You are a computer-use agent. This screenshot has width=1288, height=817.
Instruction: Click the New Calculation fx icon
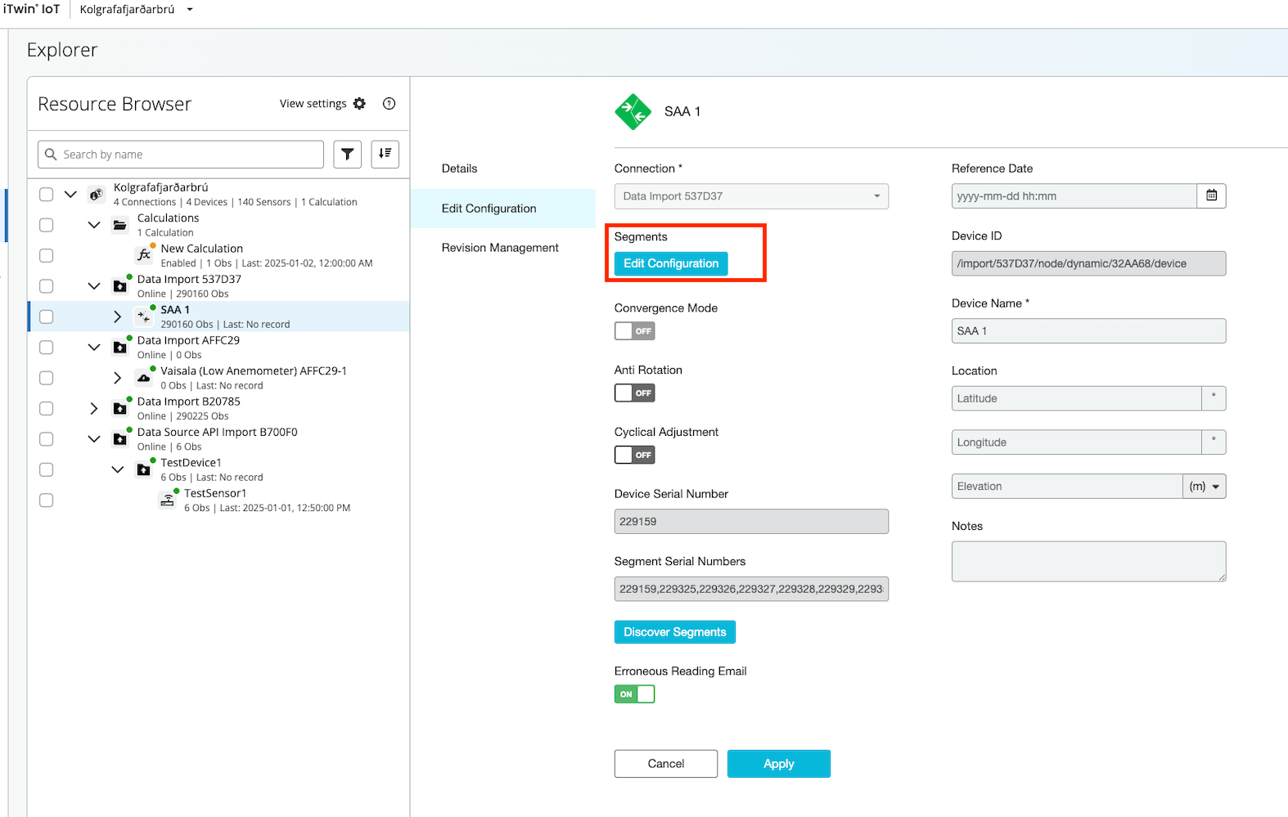tap(144, 255)
